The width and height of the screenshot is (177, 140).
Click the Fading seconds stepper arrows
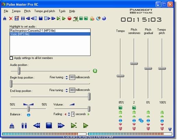(x=69, y=114)
